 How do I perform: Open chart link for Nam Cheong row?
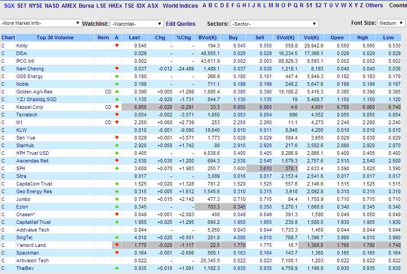click(3, 69)
